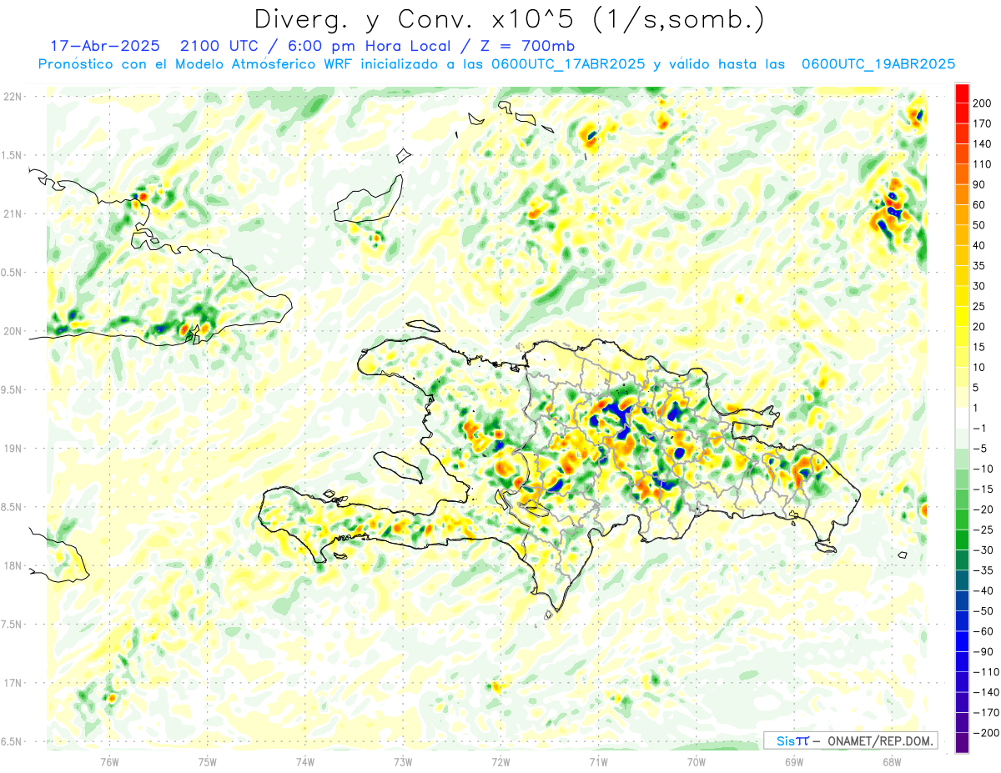Viewport: 1001px width, 773px height.
Task: Click the 'ONAMET/REP.DOM.' credit label
Action: (x=879, y=740)
